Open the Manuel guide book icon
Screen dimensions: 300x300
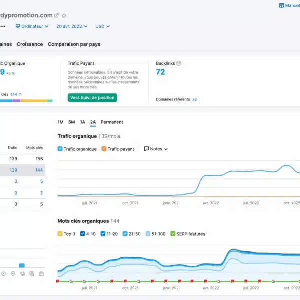pos(281,6)
